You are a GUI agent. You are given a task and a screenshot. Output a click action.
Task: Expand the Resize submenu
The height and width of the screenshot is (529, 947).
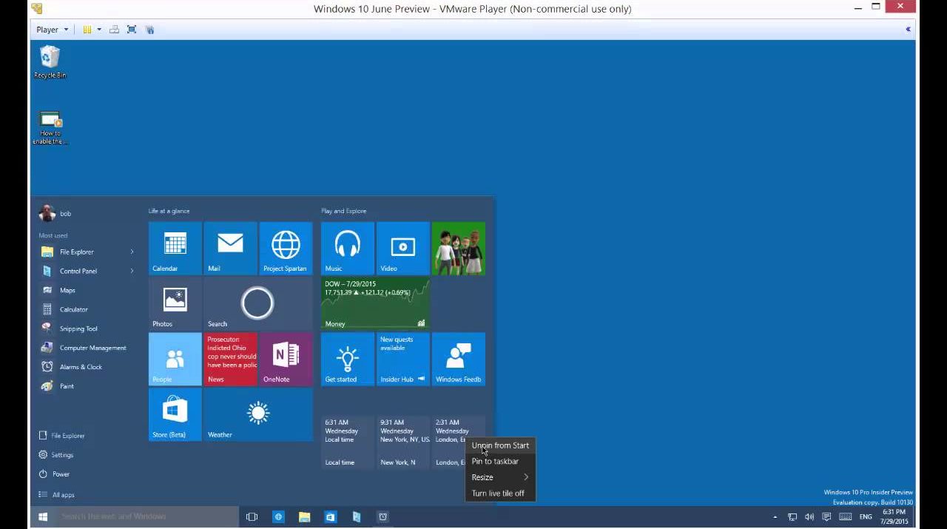[x=500, y=477]
